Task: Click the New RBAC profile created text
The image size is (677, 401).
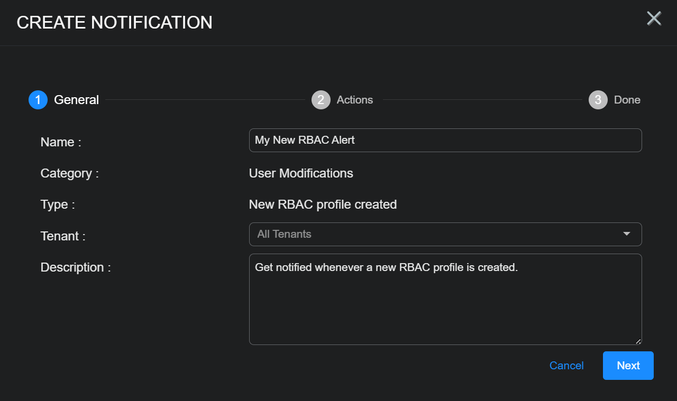Action: click(323, 204)
